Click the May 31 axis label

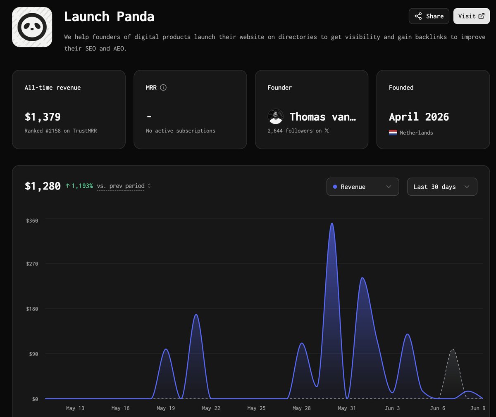[347, 408]
